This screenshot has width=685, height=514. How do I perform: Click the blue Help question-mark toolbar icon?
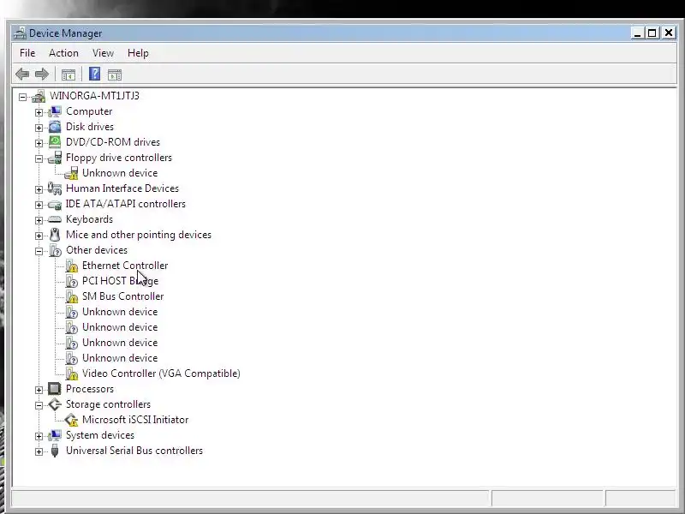tap(94, 74)
